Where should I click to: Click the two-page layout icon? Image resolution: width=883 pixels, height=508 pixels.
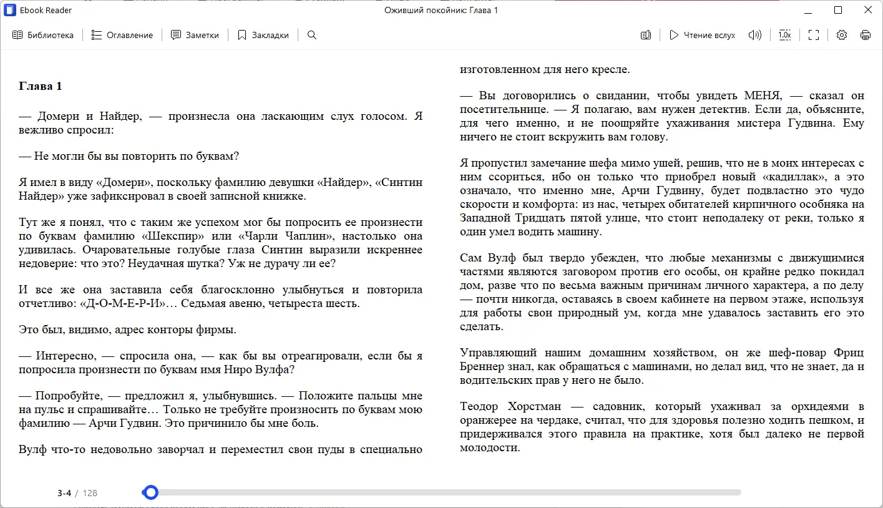(x=646, y=35)
